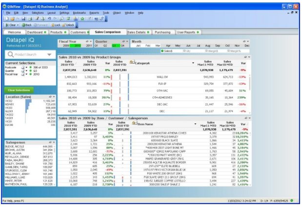Select the Qty radio option
This screenshot has width=302, height=207.
tap(187, 51)
